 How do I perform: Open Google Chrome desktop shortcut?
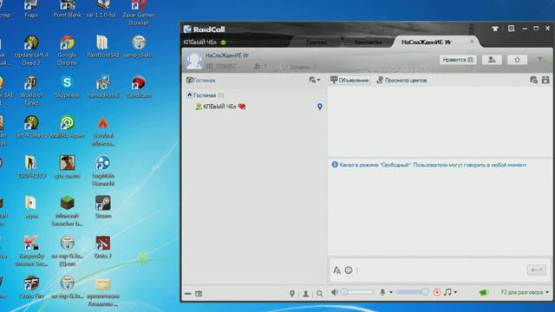pos(67,50)
